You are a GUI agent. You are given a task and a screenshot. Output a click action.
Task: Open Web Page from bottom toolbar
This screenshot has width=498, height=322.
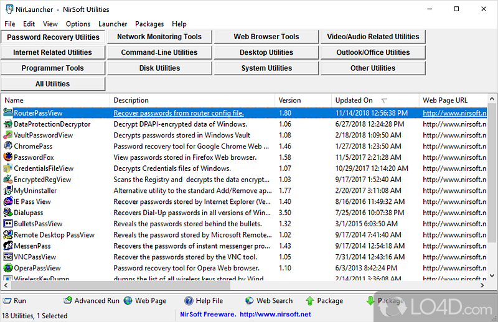pyautogui.click(x=128, y=301)
